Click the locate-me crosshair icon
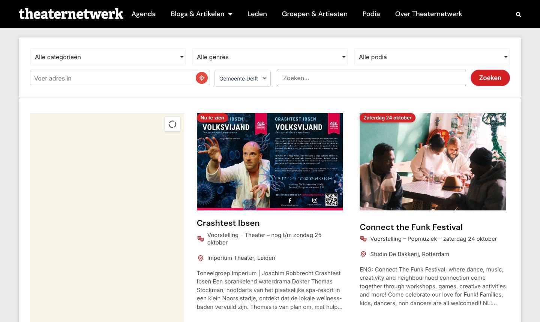 (202, 78)
